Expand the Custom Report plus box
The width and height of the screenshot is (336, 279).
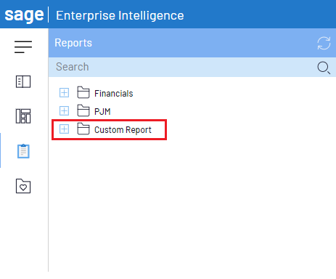64,129
